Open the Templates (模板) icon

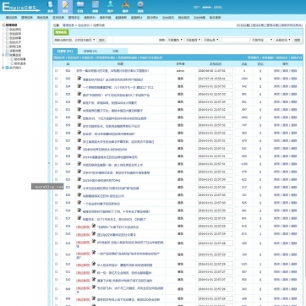tap(96, 7)
